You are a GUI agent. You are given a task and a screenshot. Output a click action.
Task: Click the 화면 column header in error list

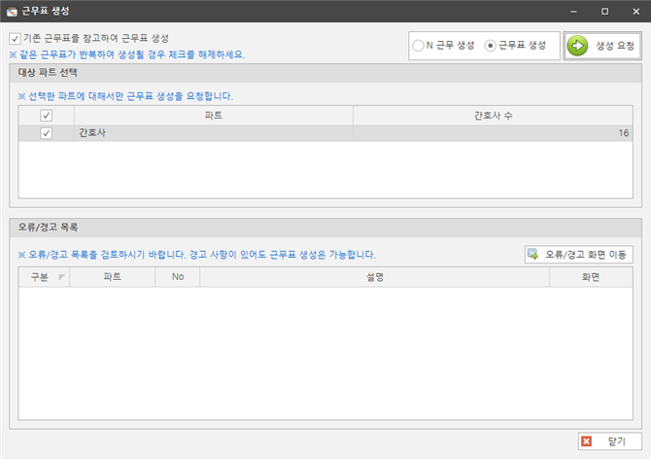click(x=590, y=277)
